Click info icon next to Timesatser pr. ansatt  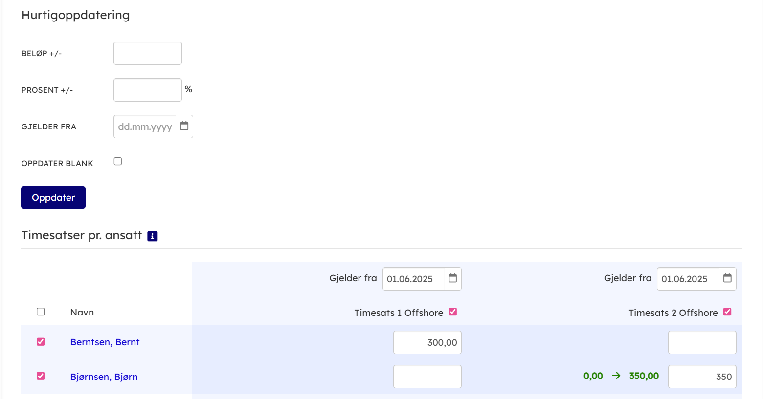[x=153, y=236]
